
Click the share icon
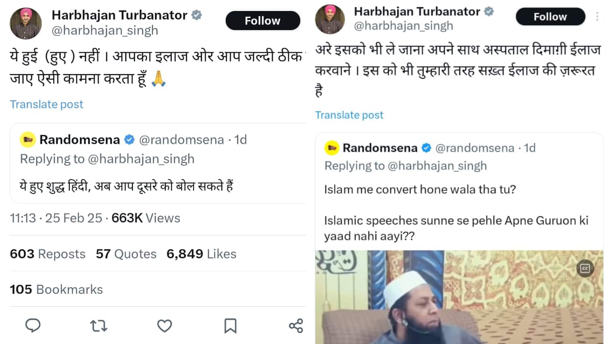296,325
